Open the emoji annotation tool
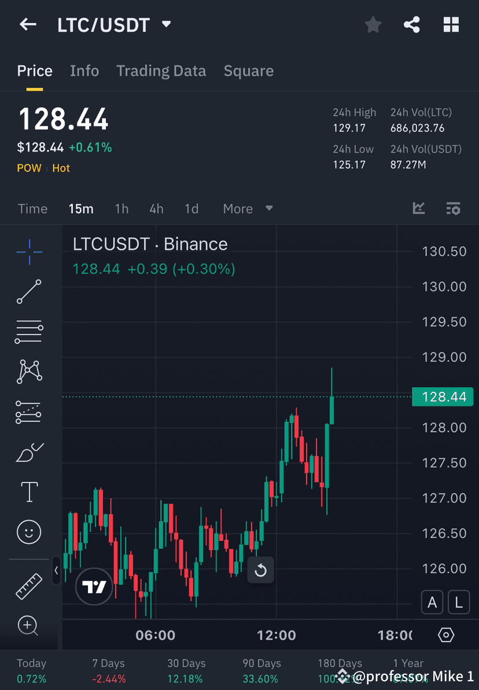The width and height of the screenshot is (479, 690). coord(29,532)
